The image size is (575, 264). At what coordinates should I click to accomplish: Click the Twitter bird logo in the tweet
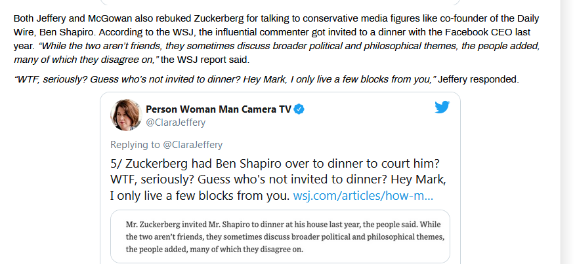point(442,107)
